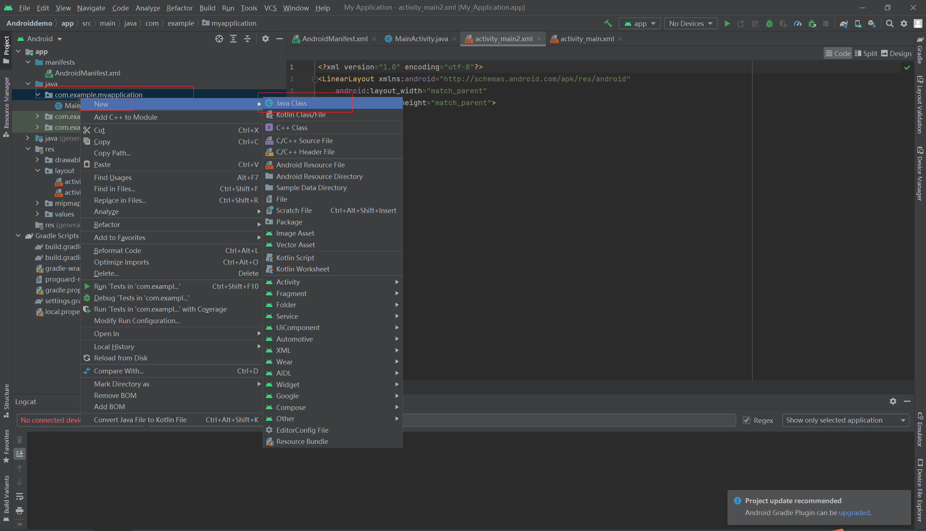Viewport: 926px width, 531px height.
Task: Click Android Resource File menu entry
Action: click(310, 165)
